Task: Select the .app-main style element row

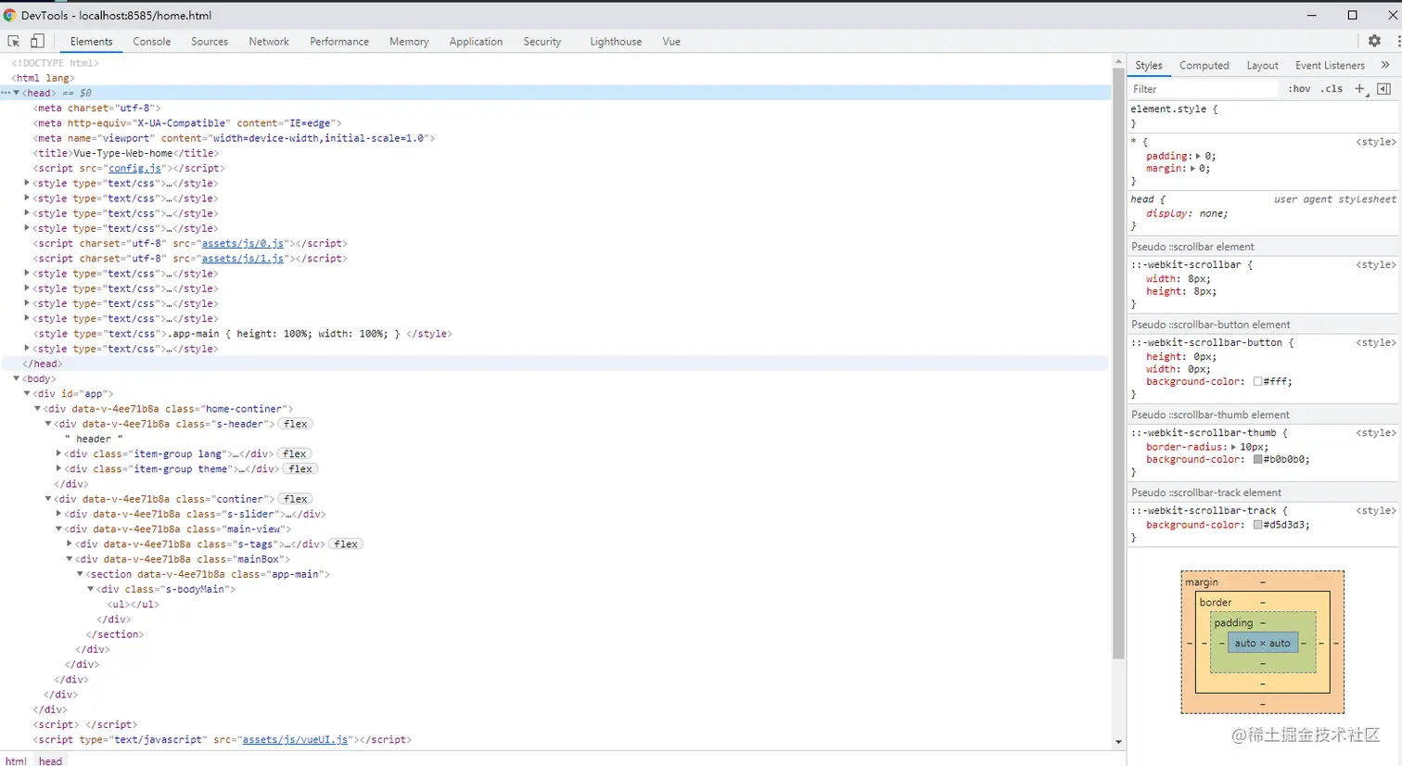Action: 243,334
